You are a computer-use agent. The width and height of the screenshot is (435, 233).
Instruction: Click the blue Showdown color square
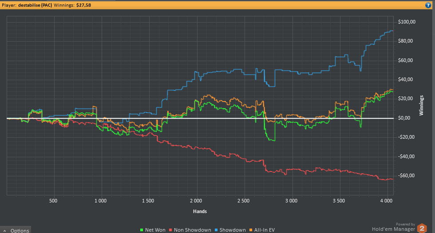[x=217, y=230]
